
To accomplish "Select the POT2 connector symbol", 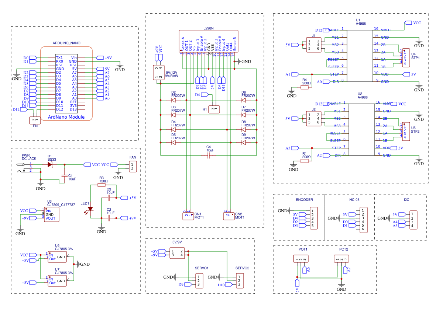I will 341,259.
